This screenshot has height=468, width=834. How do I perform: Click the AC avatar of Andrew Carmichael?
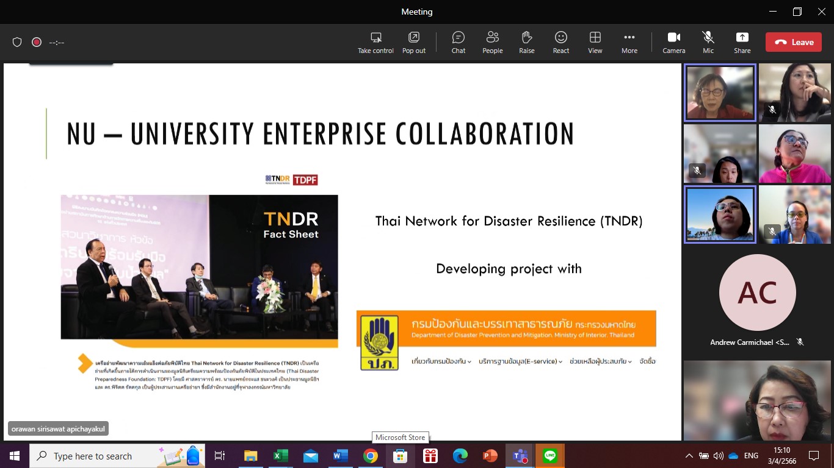click(757, 292)
